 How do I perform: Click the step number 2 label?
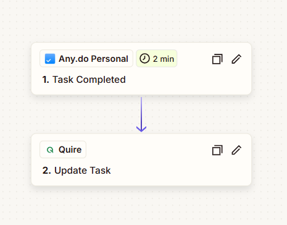[x=46, y=171]
